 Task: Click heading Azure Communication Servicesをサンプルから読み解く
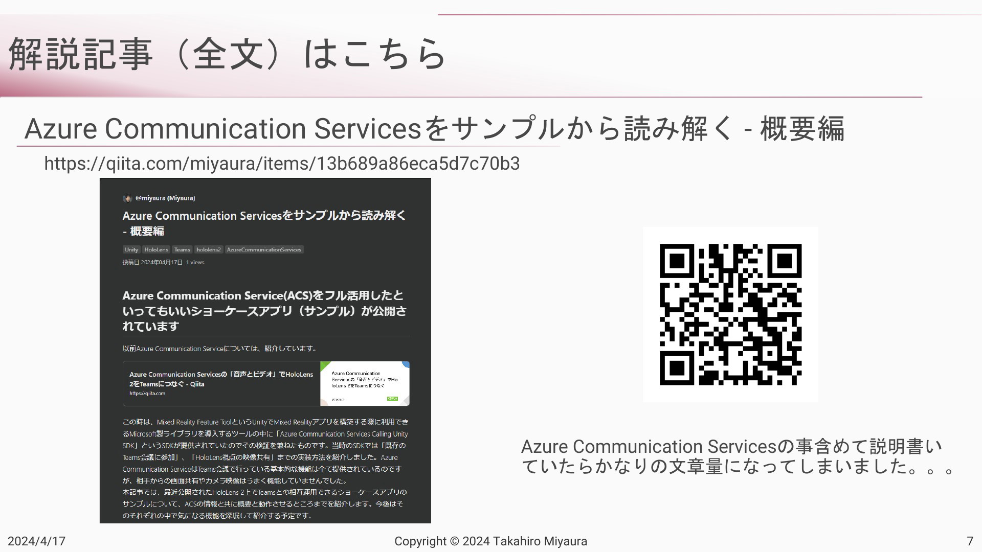[434, 128]
